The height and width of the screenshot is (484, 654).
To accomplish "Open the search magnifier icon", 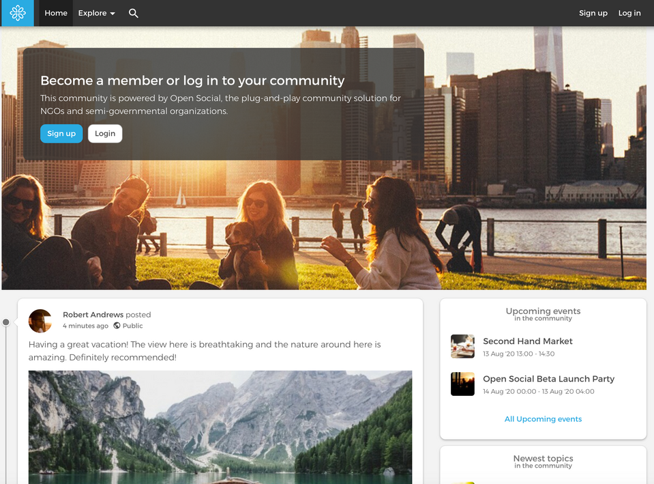I will (134, 13).
